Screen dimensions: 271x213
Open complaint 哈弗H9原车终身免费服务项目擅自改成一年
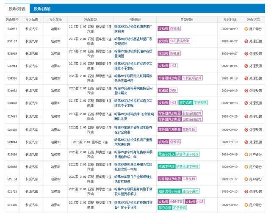point(133,155)
